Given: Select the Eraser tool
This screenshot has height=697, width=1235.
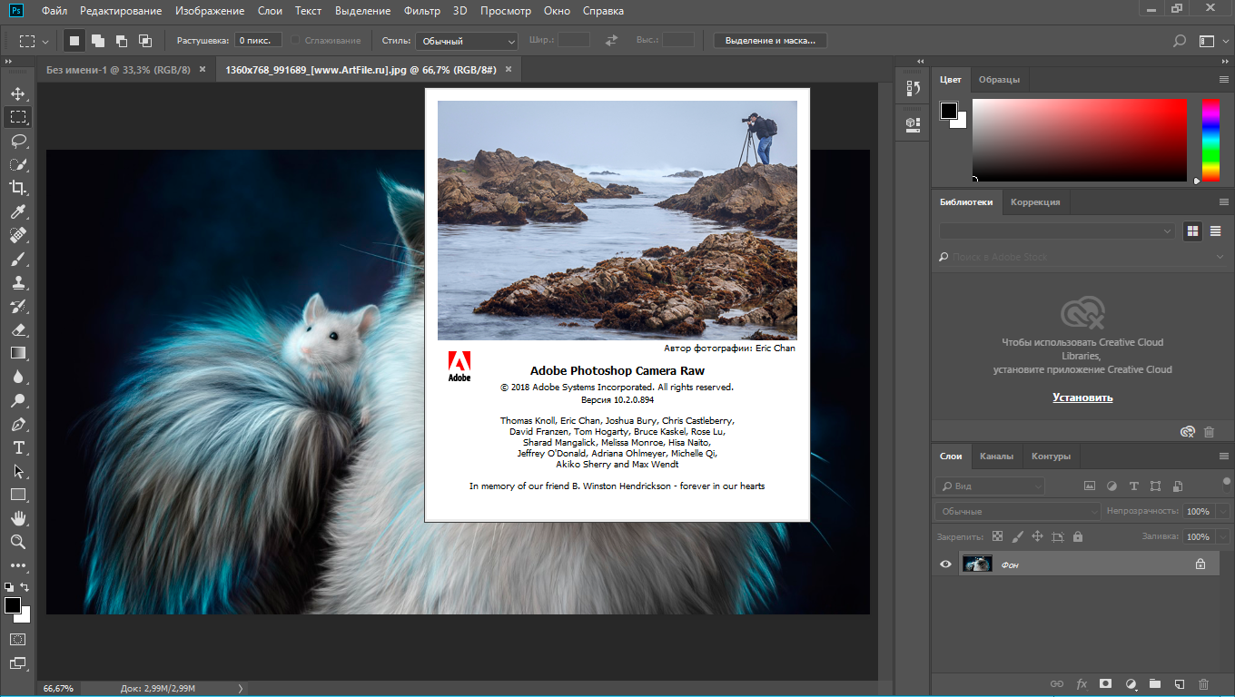Looking at the screenshot, I should pos(17,329).
